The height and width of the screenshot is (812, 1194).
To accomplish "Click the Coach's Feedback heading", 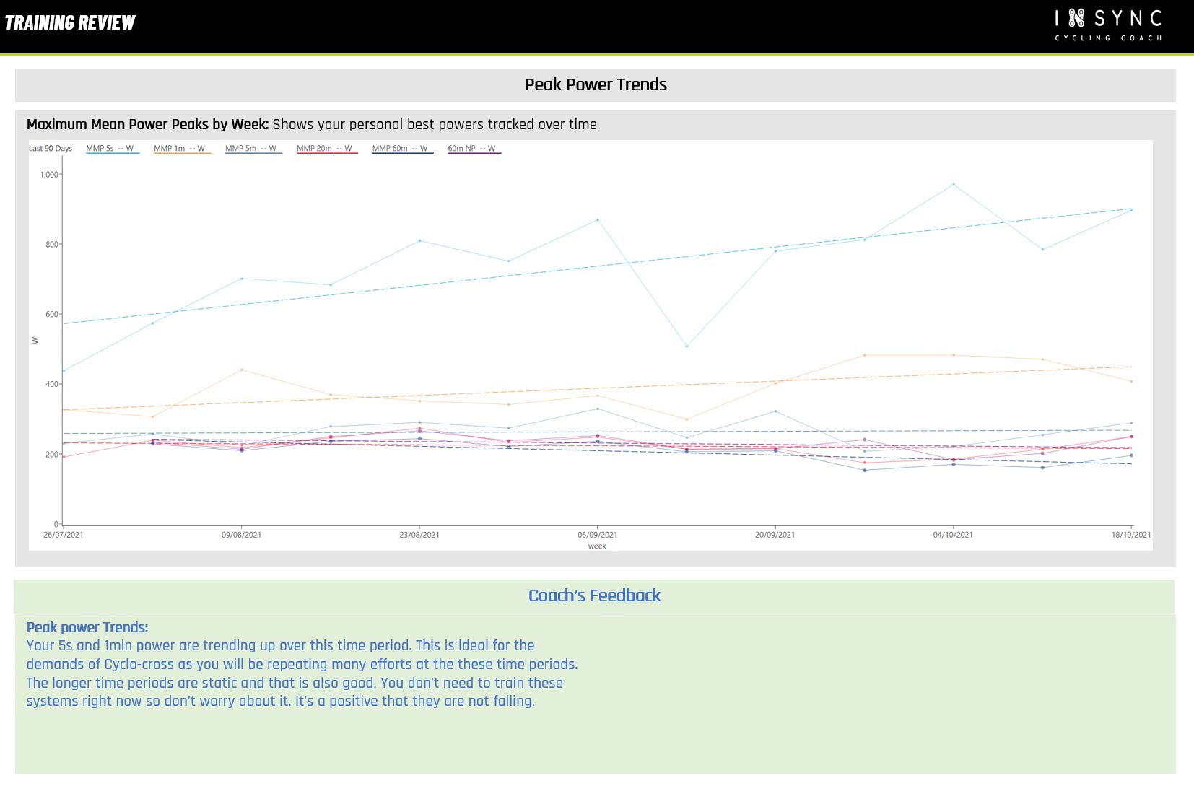I will point(594,595).
